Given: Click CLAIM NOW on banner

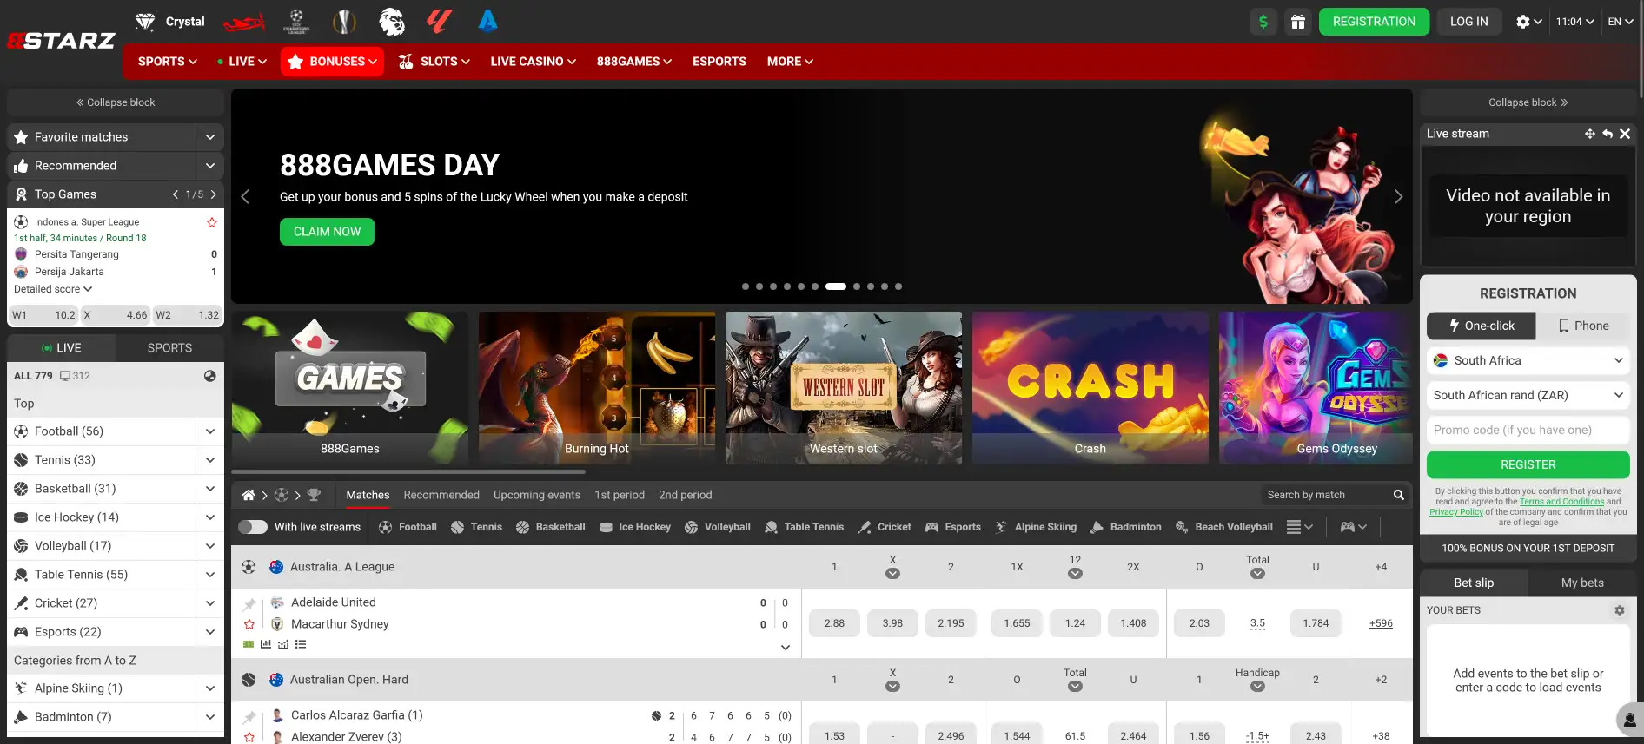Looking at the screenshot, I should (x=327, y=232).
